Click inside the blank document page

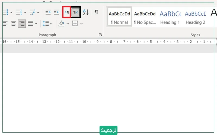[x=108, y=89]
